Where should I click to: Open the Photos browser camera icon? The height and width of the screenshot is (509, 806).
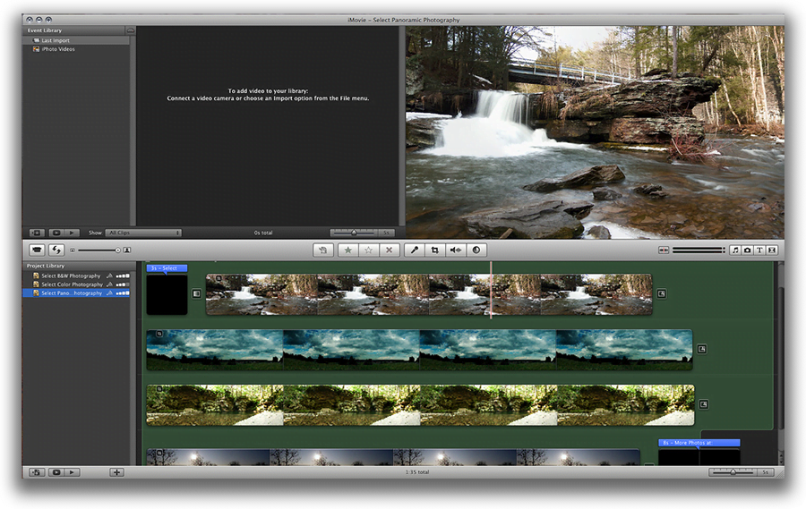pyautogui.click(x=748, y=250)
